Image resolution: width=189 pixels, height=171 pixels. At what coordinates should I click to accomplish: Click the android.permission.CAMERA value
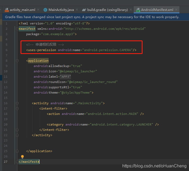107,50
